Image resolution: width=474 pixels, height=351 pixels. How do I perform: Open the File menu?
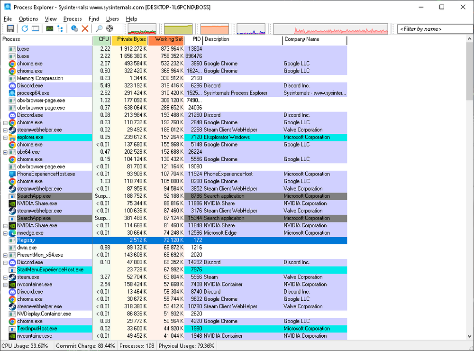[8, 19]
